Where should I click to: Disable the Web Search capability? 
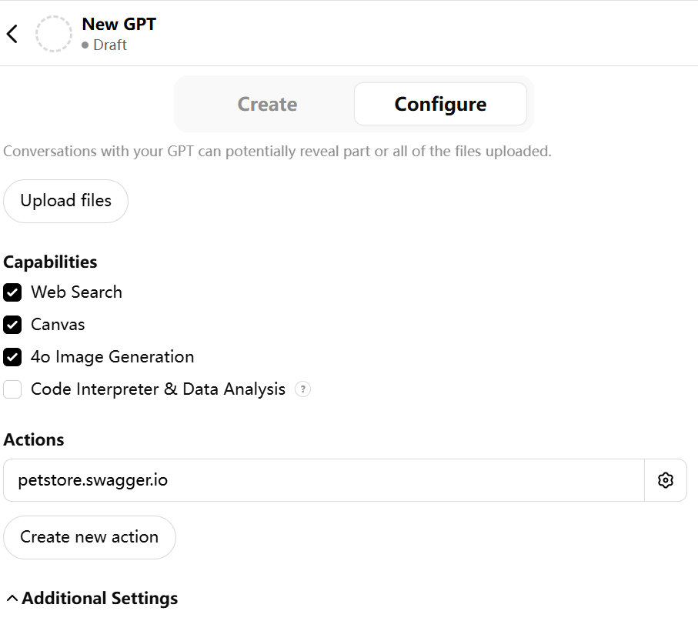[12, 292]
